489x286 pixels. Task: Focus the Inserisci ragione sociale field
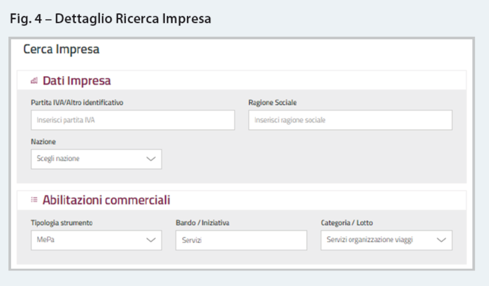[350, 120]
